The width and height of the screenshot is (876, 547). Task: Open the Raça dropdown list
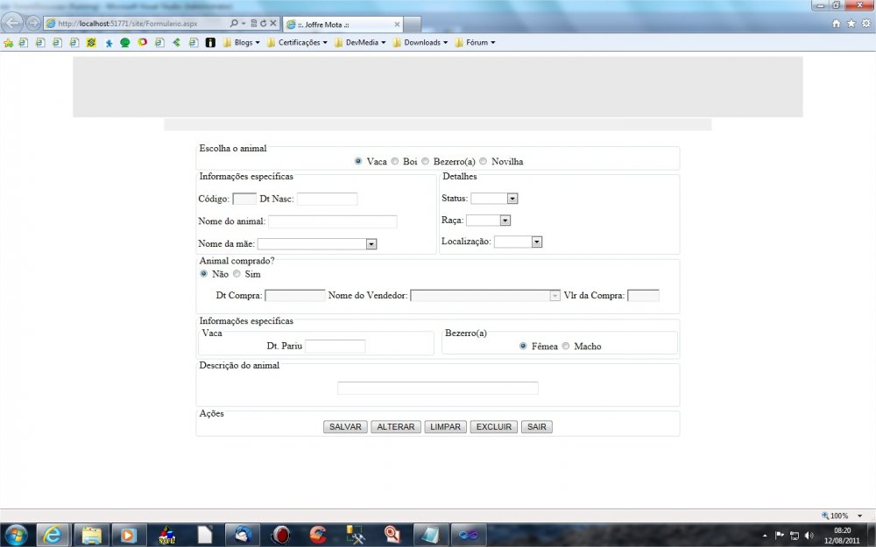tap(505, 221)
